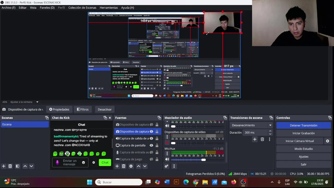Remove the transition with trash icon

click(262, 139)
